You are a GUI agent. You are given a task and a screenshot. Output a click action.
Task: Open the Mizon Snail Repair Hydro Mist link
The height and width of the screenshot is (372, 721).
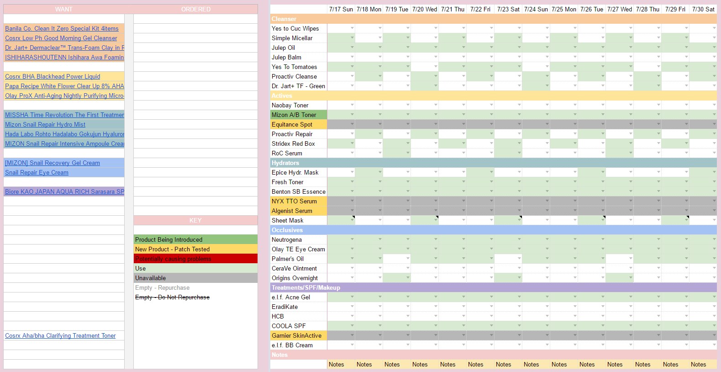coord(45,124)
